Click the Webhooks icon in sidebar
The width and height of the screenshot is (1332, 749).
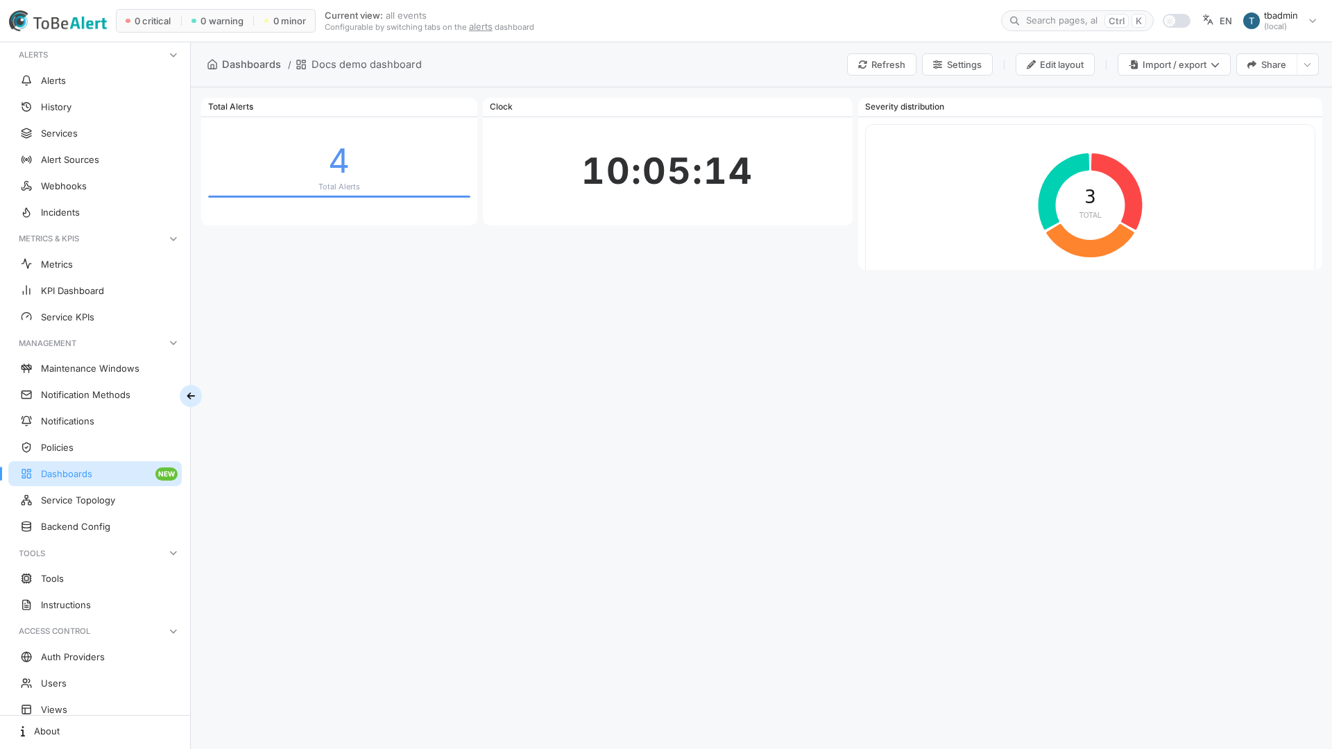coord(26,186)
